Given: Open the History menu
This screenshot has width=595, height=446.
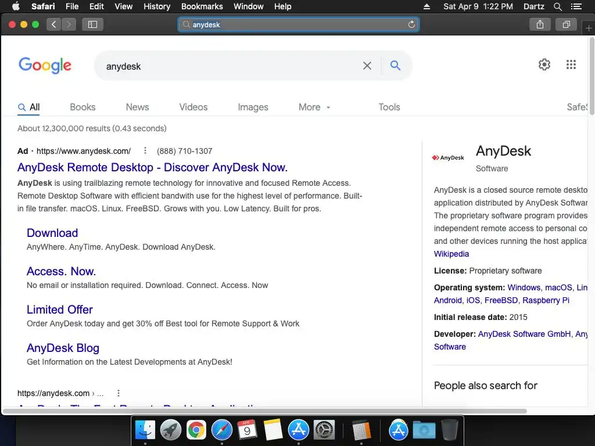Looking at the screenshot, I should click(157, 6).
